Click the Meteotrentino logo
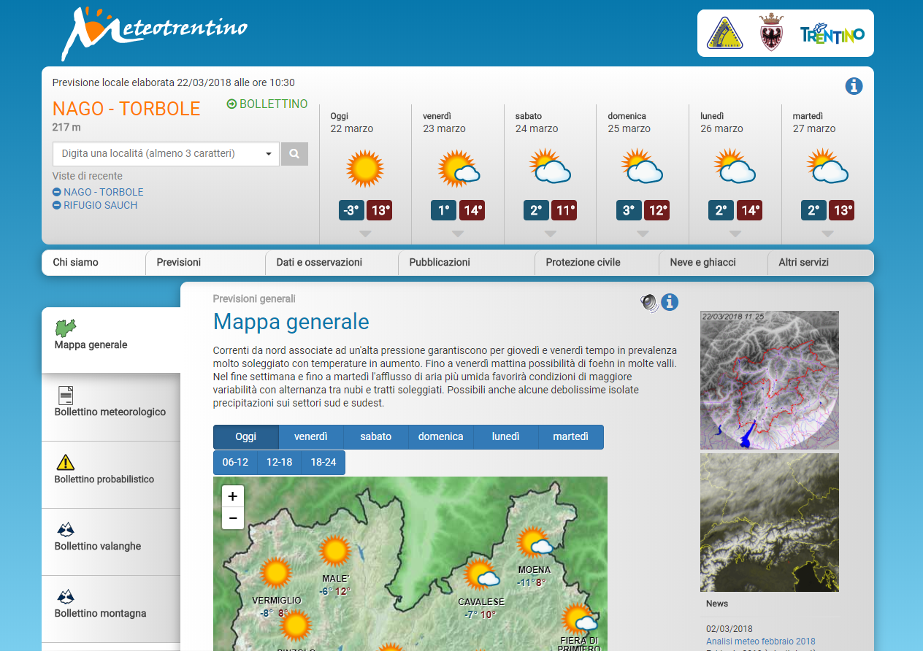923x651 pixels. pos(155,33)
